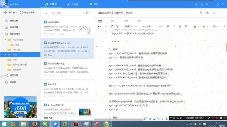The width and height of the screenshot is (227, 127).
Task: Click the share note icon
Action: 201,13
